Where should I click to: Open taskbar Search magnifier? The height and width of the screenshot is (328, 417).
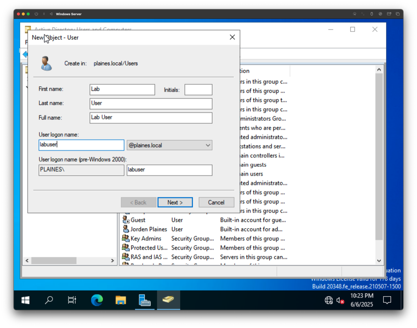click(x=49, y=300)
